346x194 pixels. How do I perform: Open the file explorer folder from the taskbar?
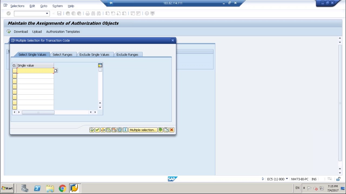50,188
